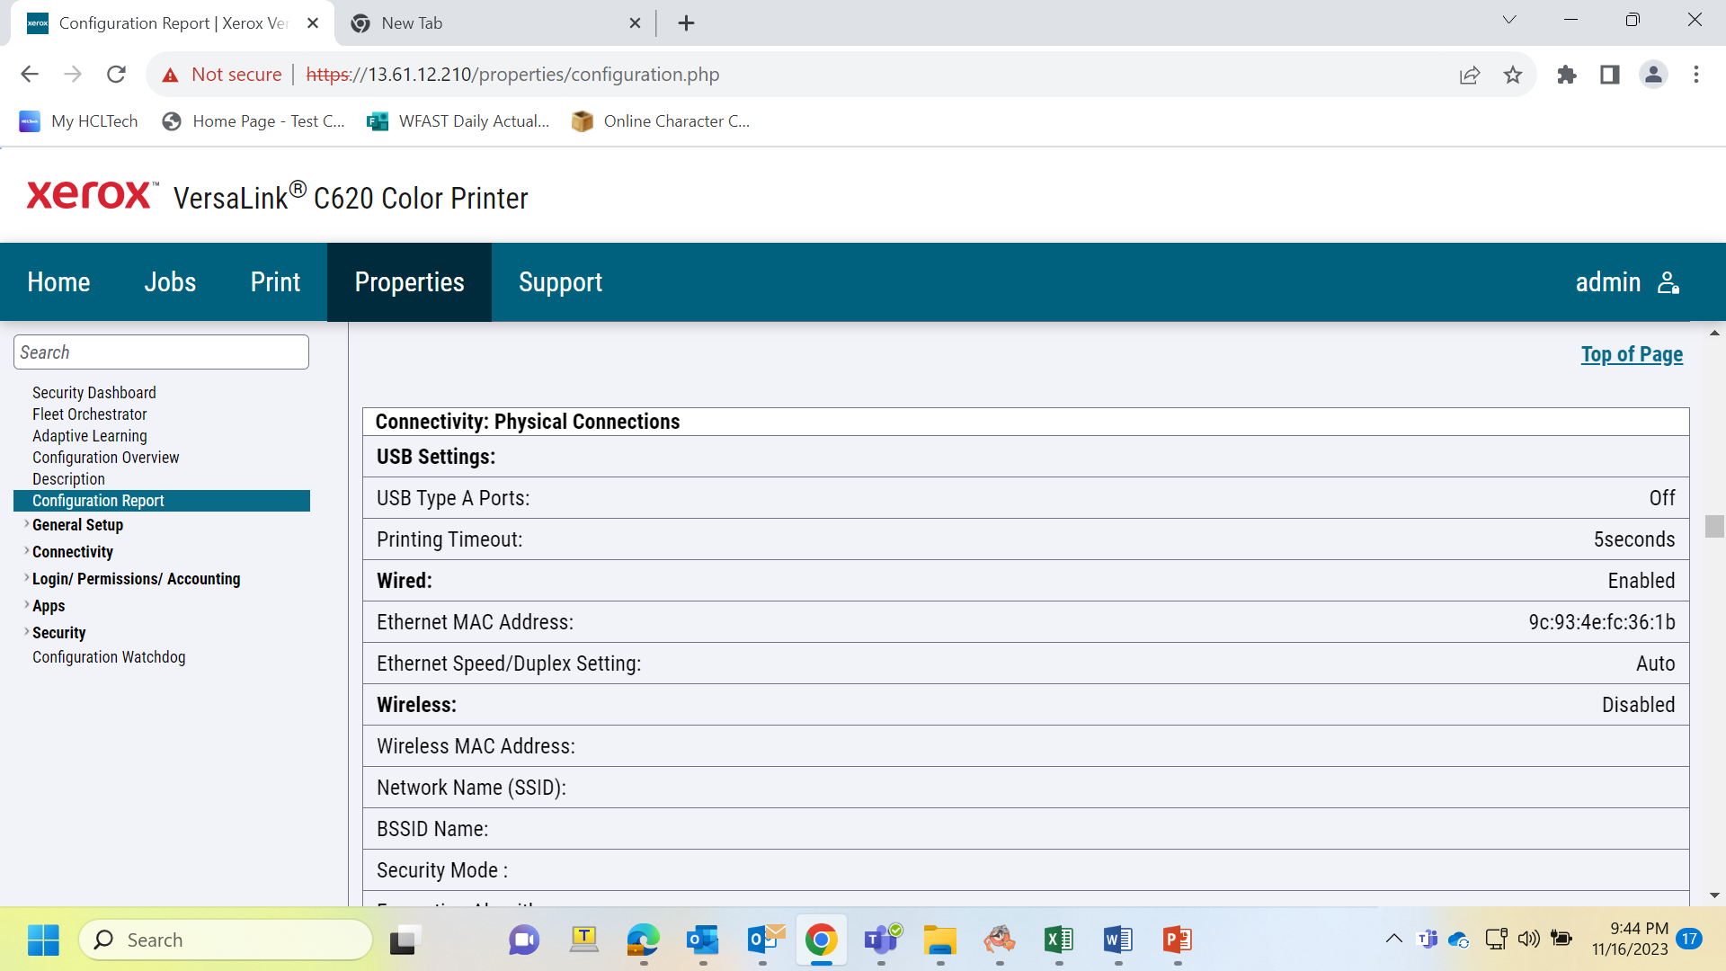The image size is (1726, 971).
Task: Click the sidebar Search input field
Action: tap(161, 352)
